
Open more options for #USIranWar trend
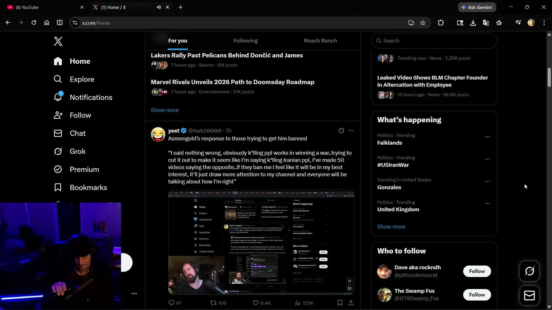[x=487, y=159]
